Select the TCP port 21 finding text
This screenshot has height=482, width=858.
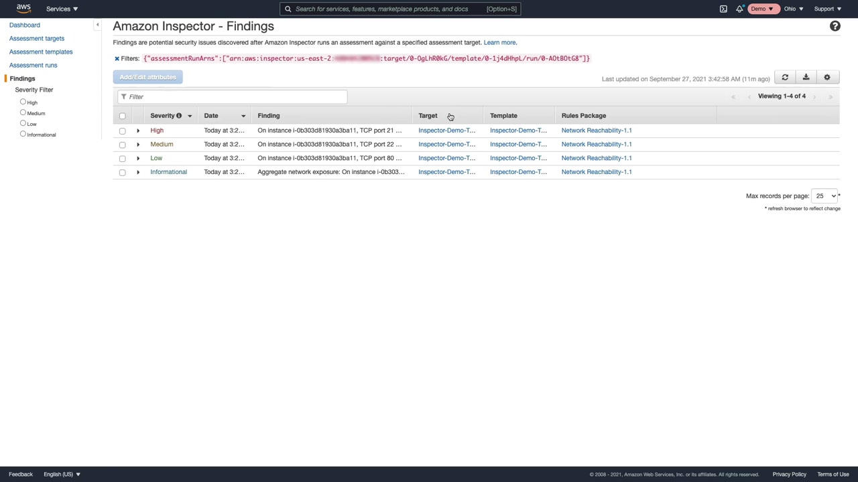330,131
